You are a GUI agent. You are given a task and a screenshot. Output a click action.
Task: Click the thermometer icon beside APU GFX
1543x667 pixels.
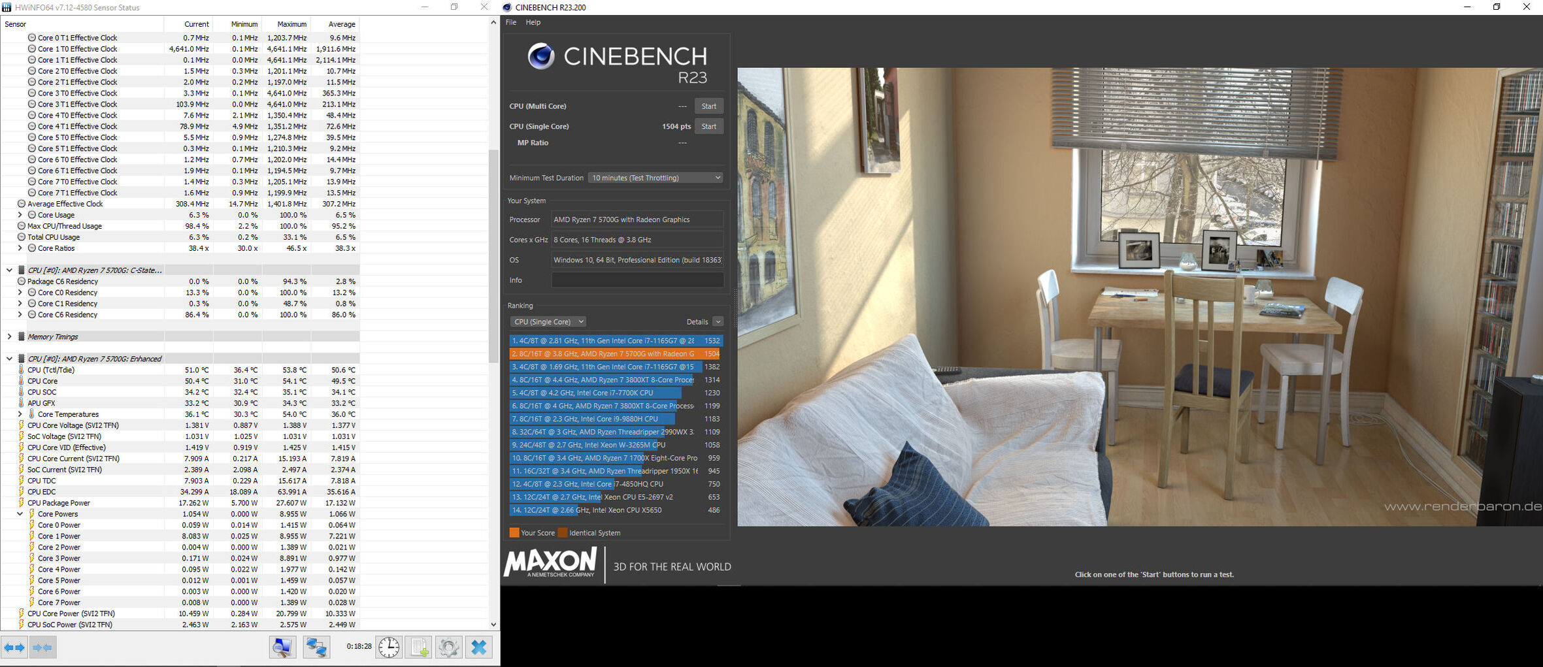tap(21, 403)
